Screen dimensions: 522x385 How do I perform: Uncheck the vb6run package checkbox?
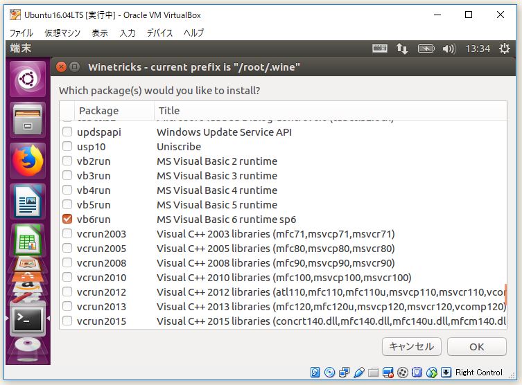tap(67, 219)
